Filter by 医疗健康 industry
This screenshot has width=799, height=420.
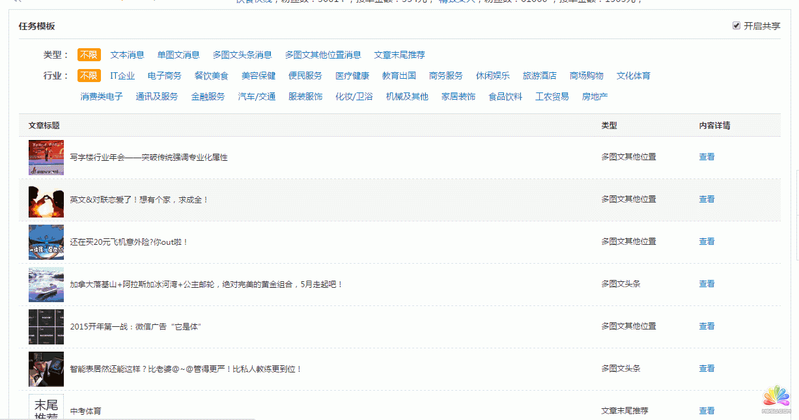point(352,76)
